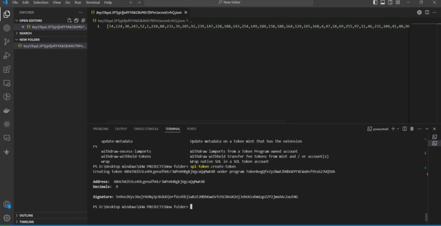Close the json file in Open Editors list
Viewport: 441px width, 226px height.
click(23, 27)
